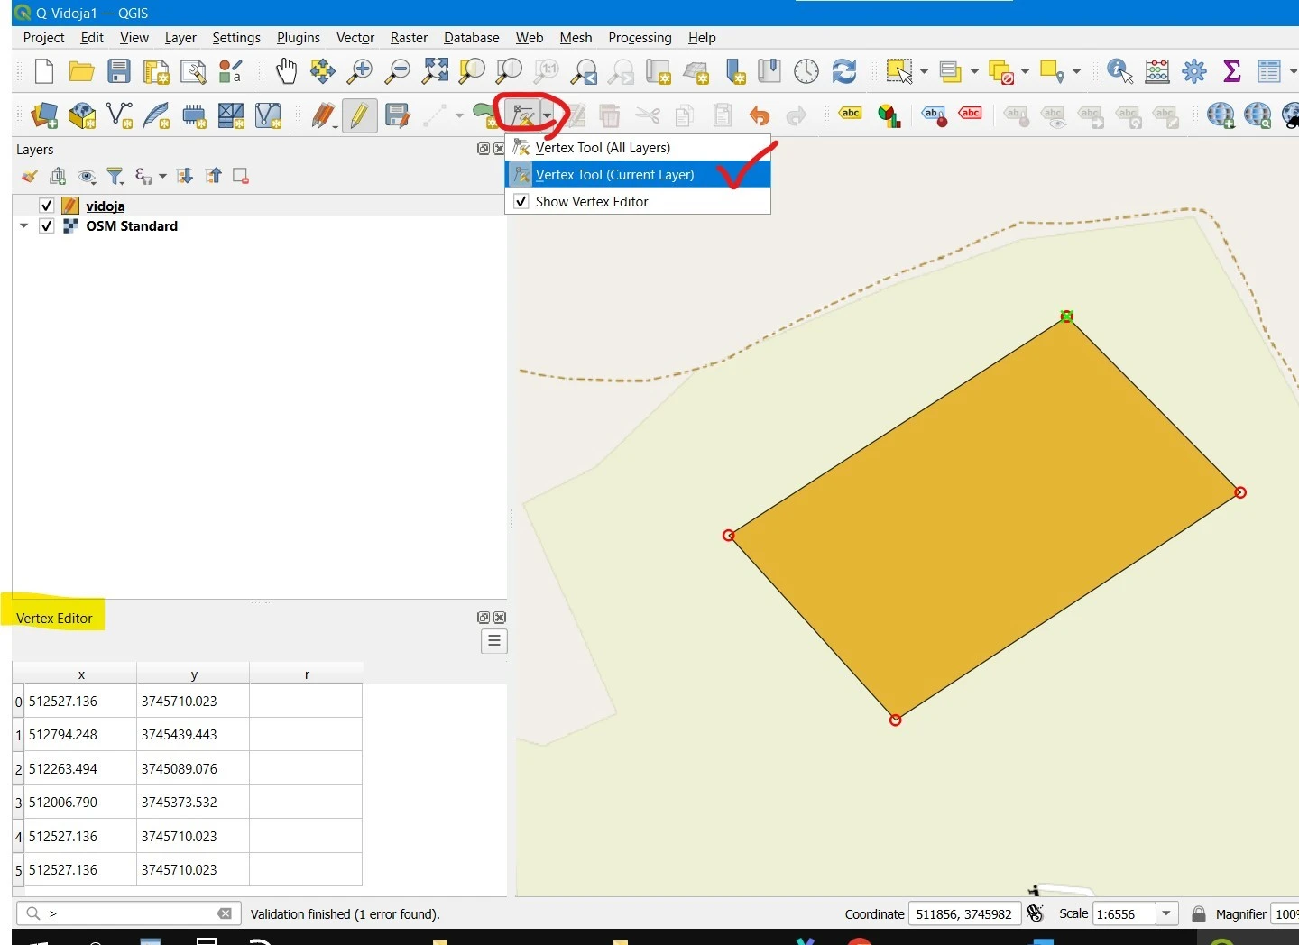1299x945 pixels.
Task: Open the Manage Map Themes eye dropdown
Action: (88, 176)
